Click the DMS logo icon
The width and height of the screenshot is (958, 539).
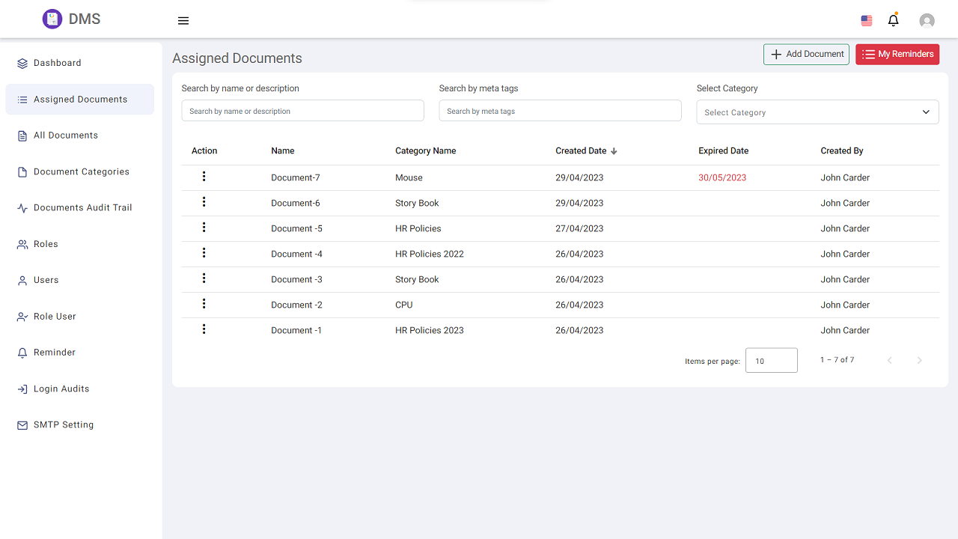[x=52, y=19]
